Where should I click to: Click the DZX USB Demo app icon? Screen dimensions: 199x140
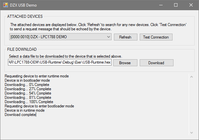pos(6,5)
